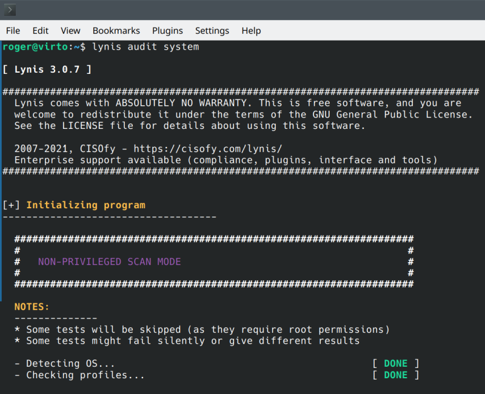This screenshot has width=485, height=394.
Task: Click the 'Initializing program' heading
Action: point(85,205)
